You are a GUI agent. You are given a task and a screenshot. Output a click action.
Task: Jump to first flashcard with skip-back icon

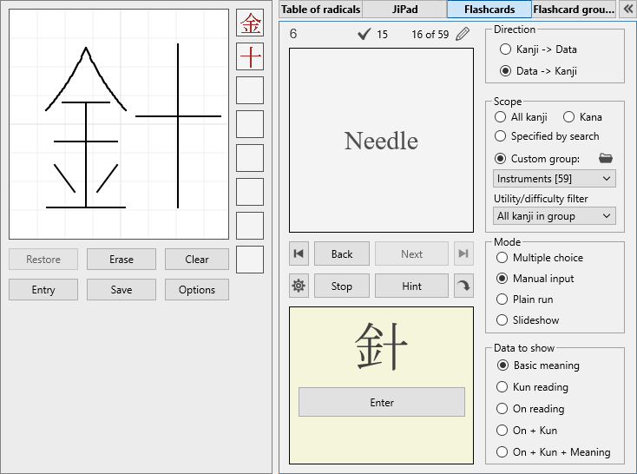click(x=299, y=253)
